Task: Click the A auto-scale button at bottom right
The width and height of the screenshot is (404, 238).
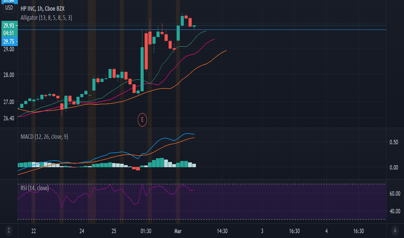Action: pyautogui.click(x=395, y=230)
